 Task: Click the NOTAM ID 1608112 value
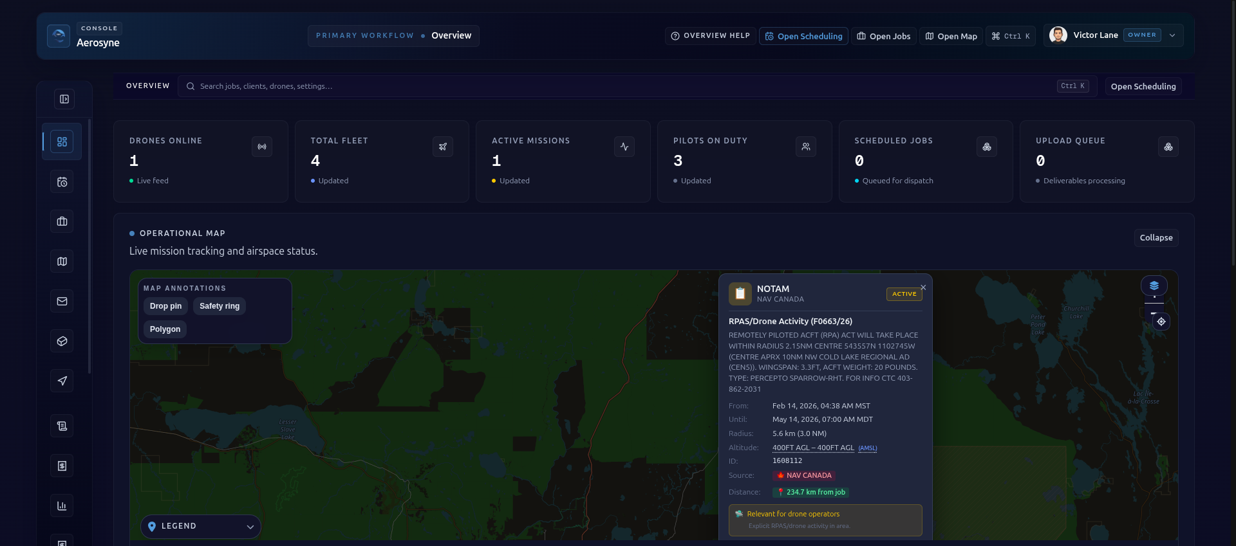(787, 461)
